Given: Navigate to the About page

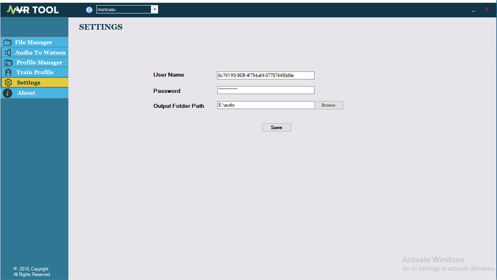Looking at the screenshot, I should coord(25,92).
